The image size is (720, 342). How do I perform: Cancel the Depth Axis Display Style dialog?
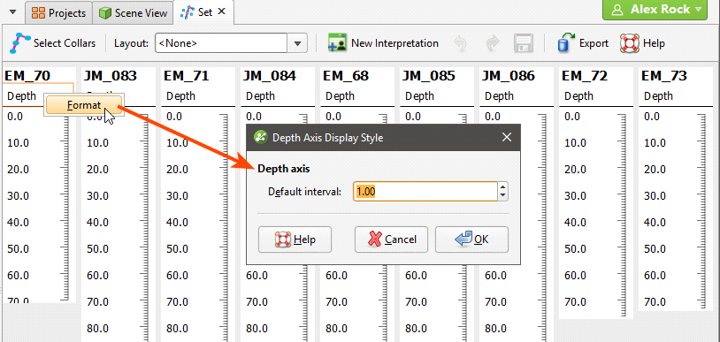[391, 239]
